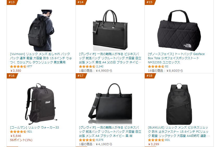
Task: View the BUKKUUE black backpack image
Action: click(x=179, y=104)
